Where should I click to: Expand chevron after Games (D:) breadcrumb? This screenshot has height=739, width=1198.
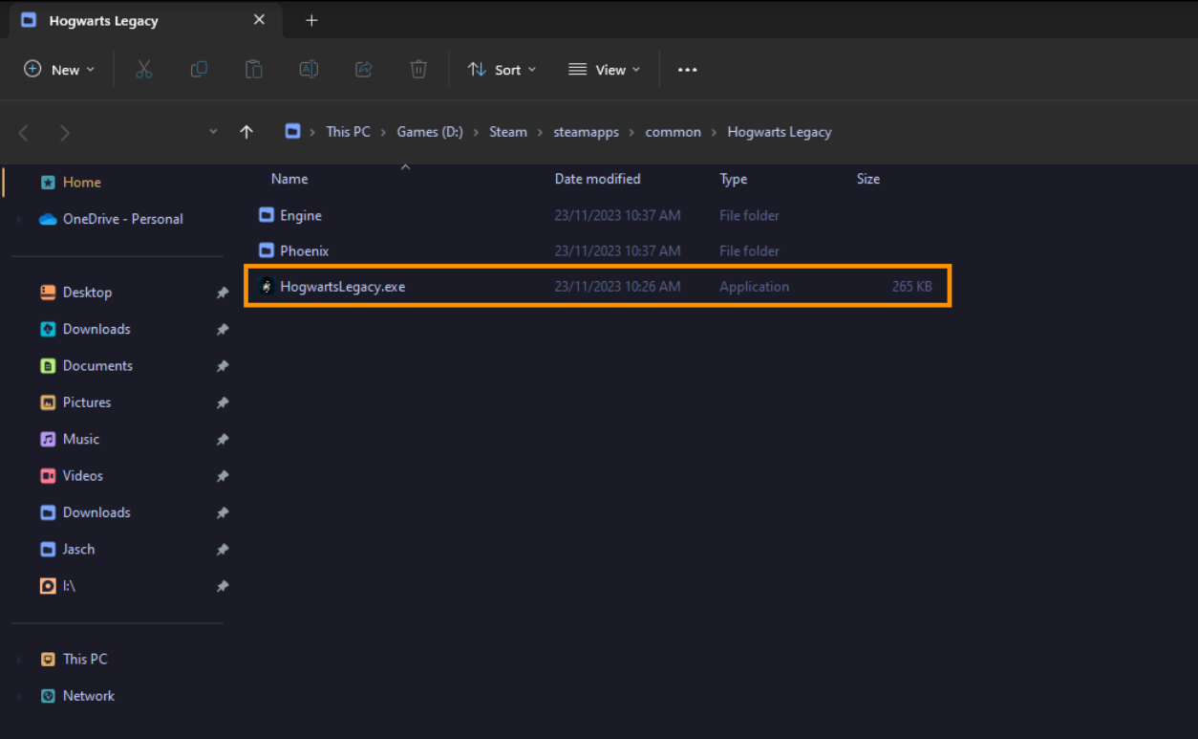click(x=476, y=132)
